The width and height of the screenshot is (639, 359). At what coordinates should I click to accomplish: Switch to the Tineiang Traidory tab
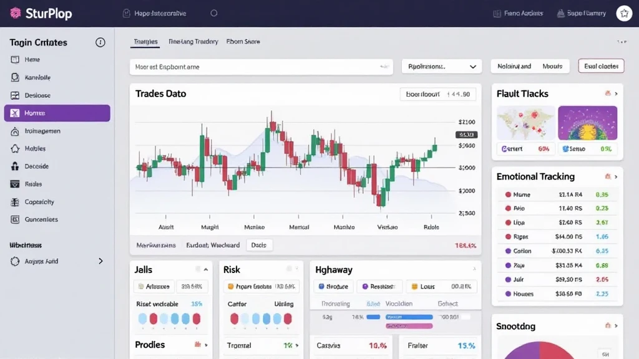pos(193,42)
